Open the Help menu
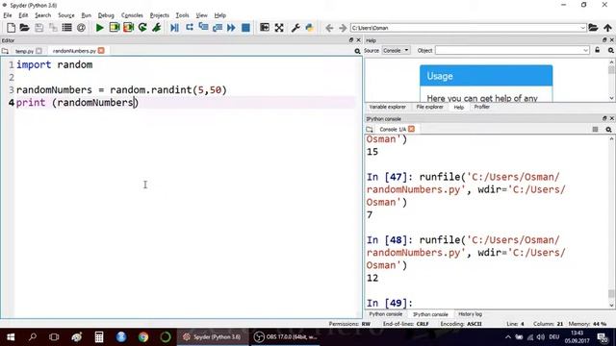 pyautogui.click(x=220, y=15)
